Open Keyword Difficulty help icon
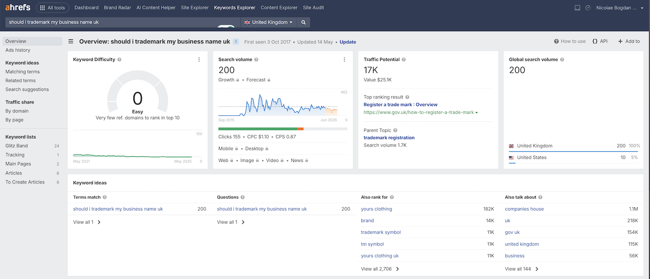Screen dimensions: 650x279 tap(119, 60)
